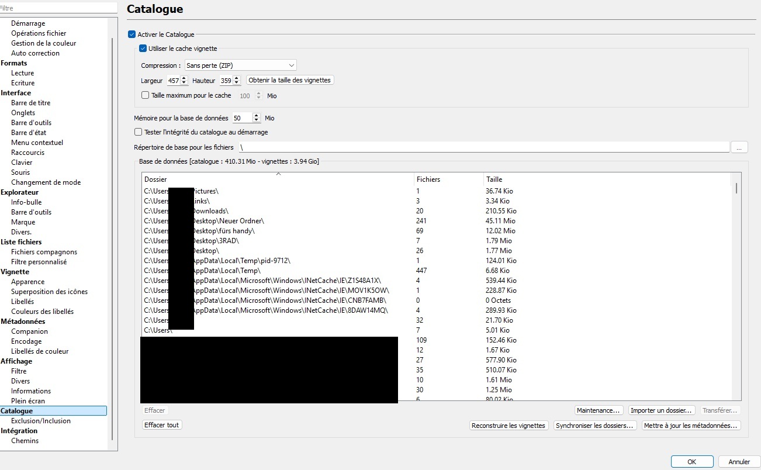Enable Taille maximum pour le cache
This screenshot has height=470, width=761.
(146, 95)
